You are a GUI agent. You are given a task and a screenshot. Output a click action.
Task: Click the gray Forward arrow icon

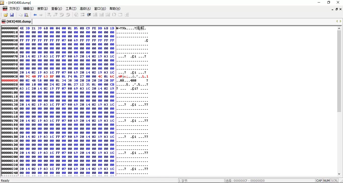(x=41, y=15)
